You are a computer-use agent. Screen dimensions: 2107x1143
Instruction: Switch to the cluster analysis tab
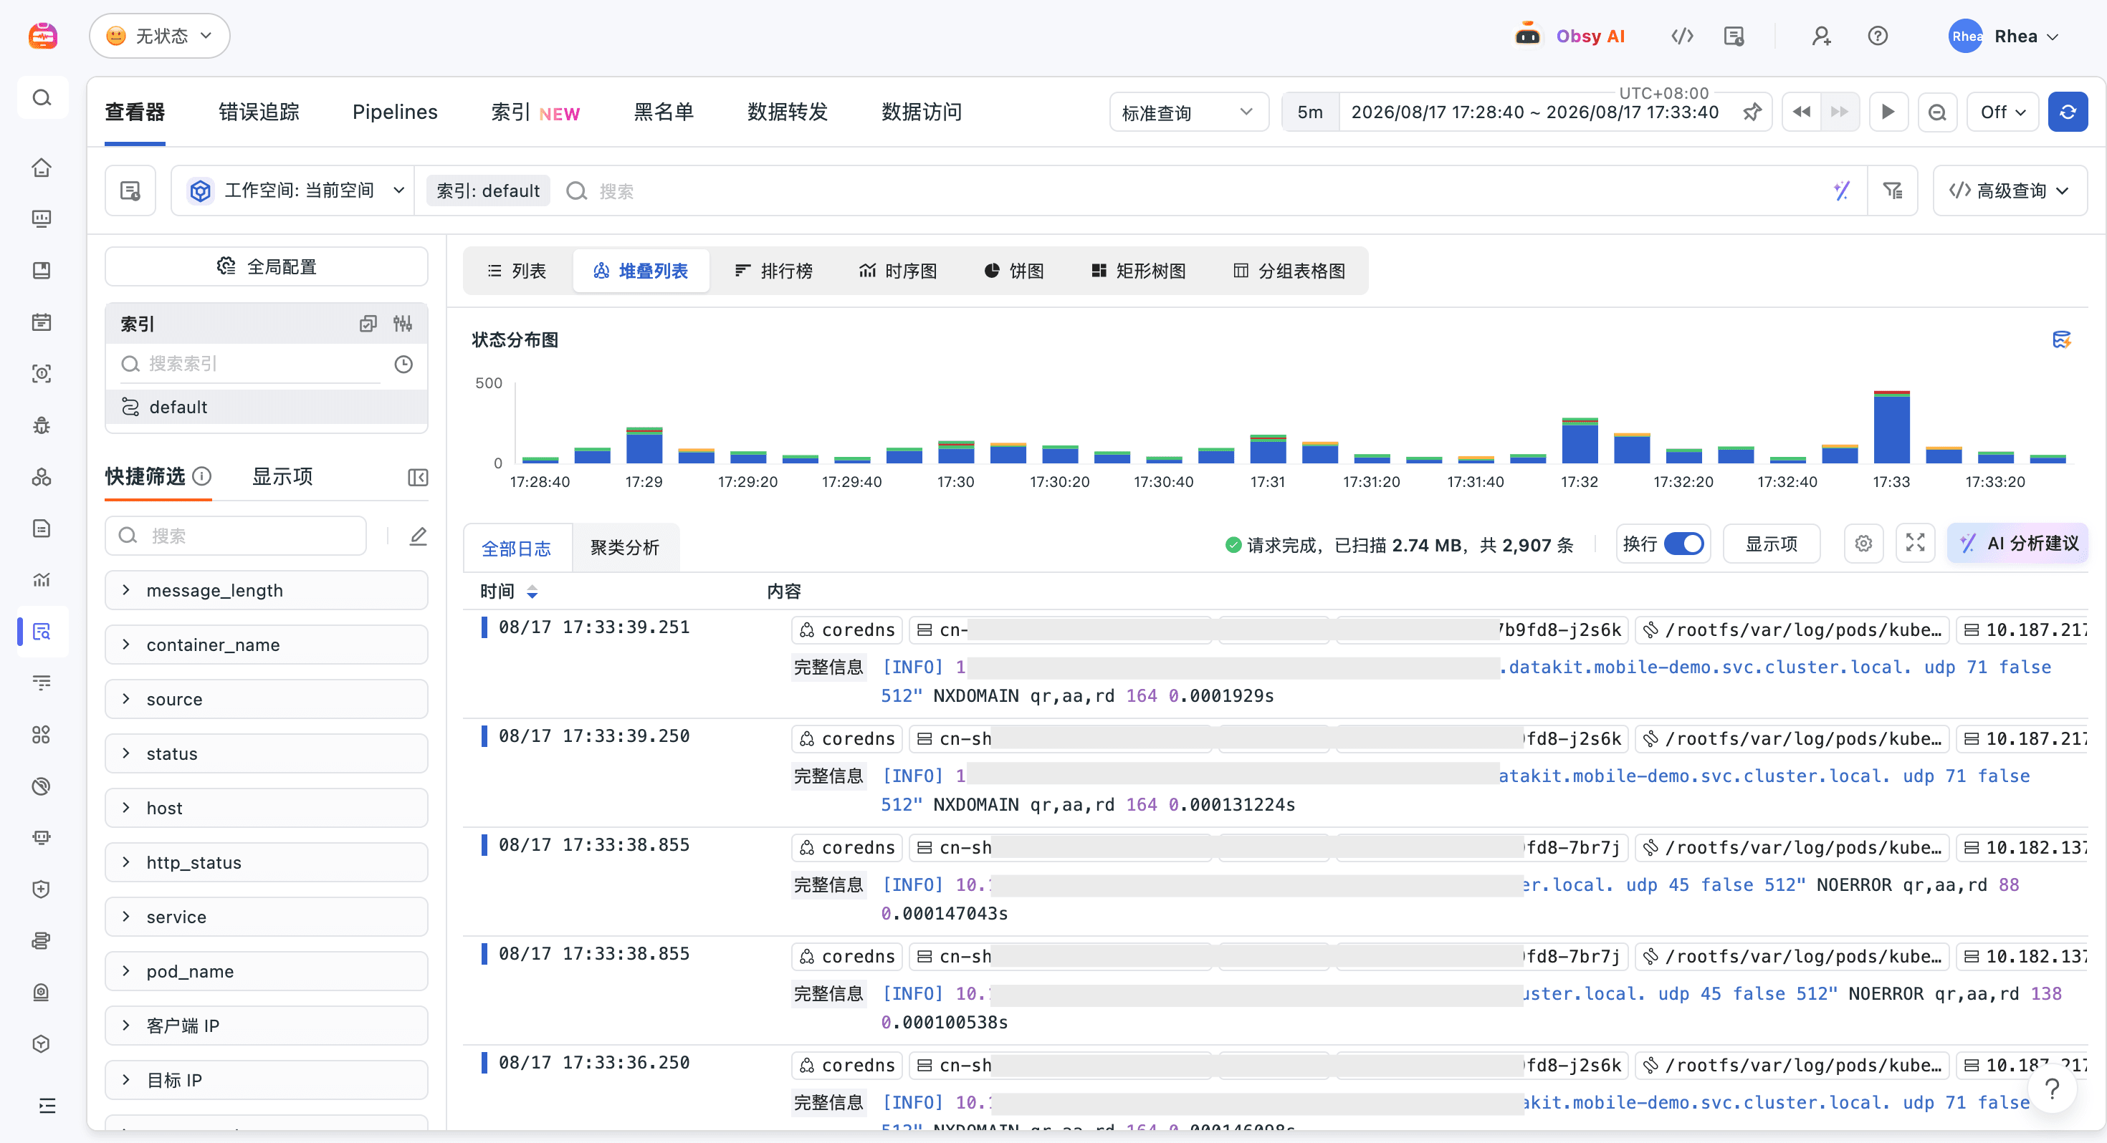pyautogui.click(x=625, y=548)
